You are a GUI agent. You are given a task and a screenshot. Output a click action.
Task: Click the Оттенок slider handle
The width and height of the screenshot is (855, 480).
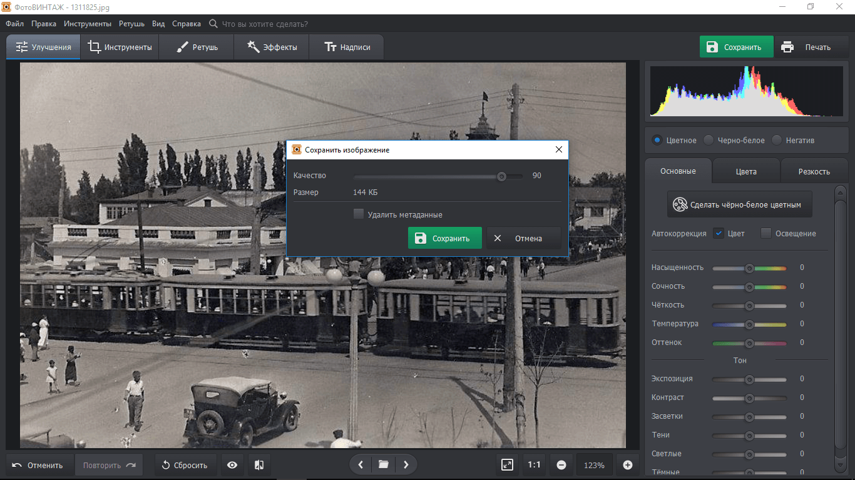tap(749, 343)
